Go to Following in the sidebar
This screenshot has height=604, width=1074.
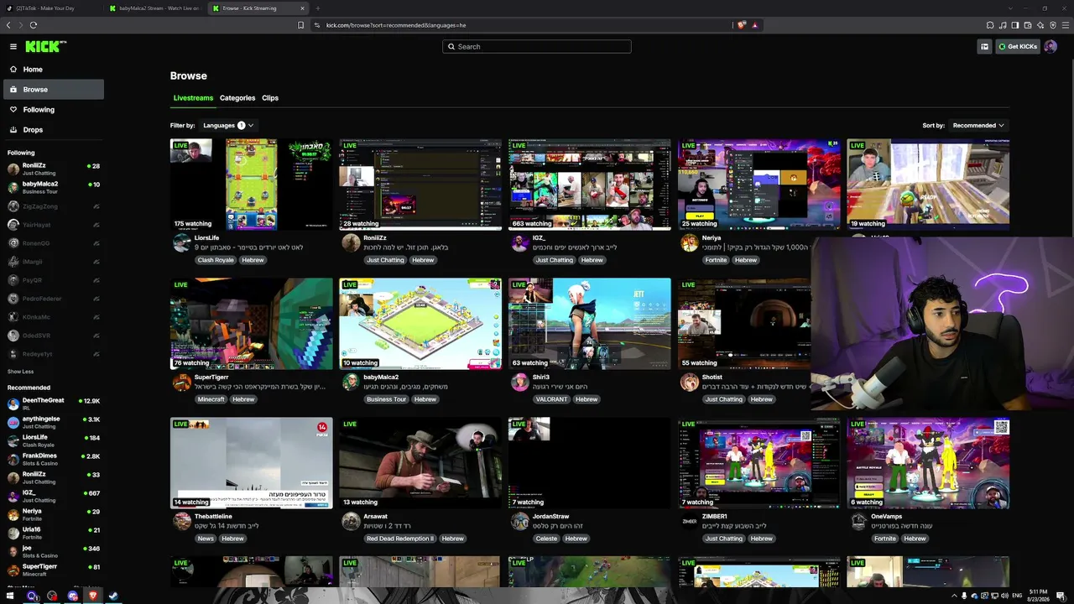[x=53, y=110]
